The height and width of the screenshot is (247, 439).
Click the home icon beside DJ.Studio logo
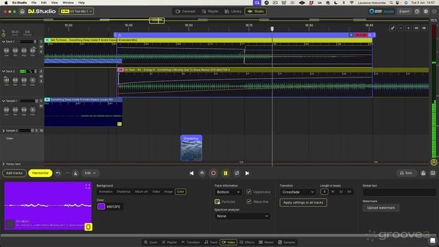click(x=22, y=12)
